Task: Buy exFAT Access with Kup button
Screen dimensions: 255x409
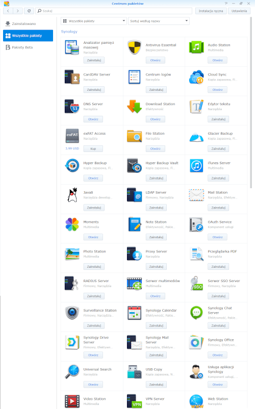Action: (x=93, y=149)
